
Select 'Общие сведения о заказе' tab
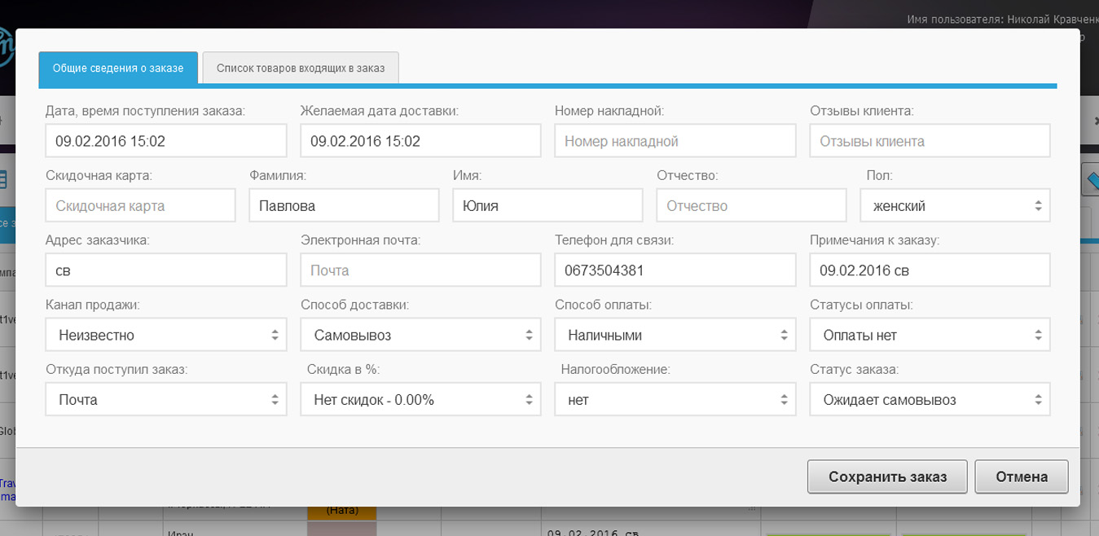118,68
